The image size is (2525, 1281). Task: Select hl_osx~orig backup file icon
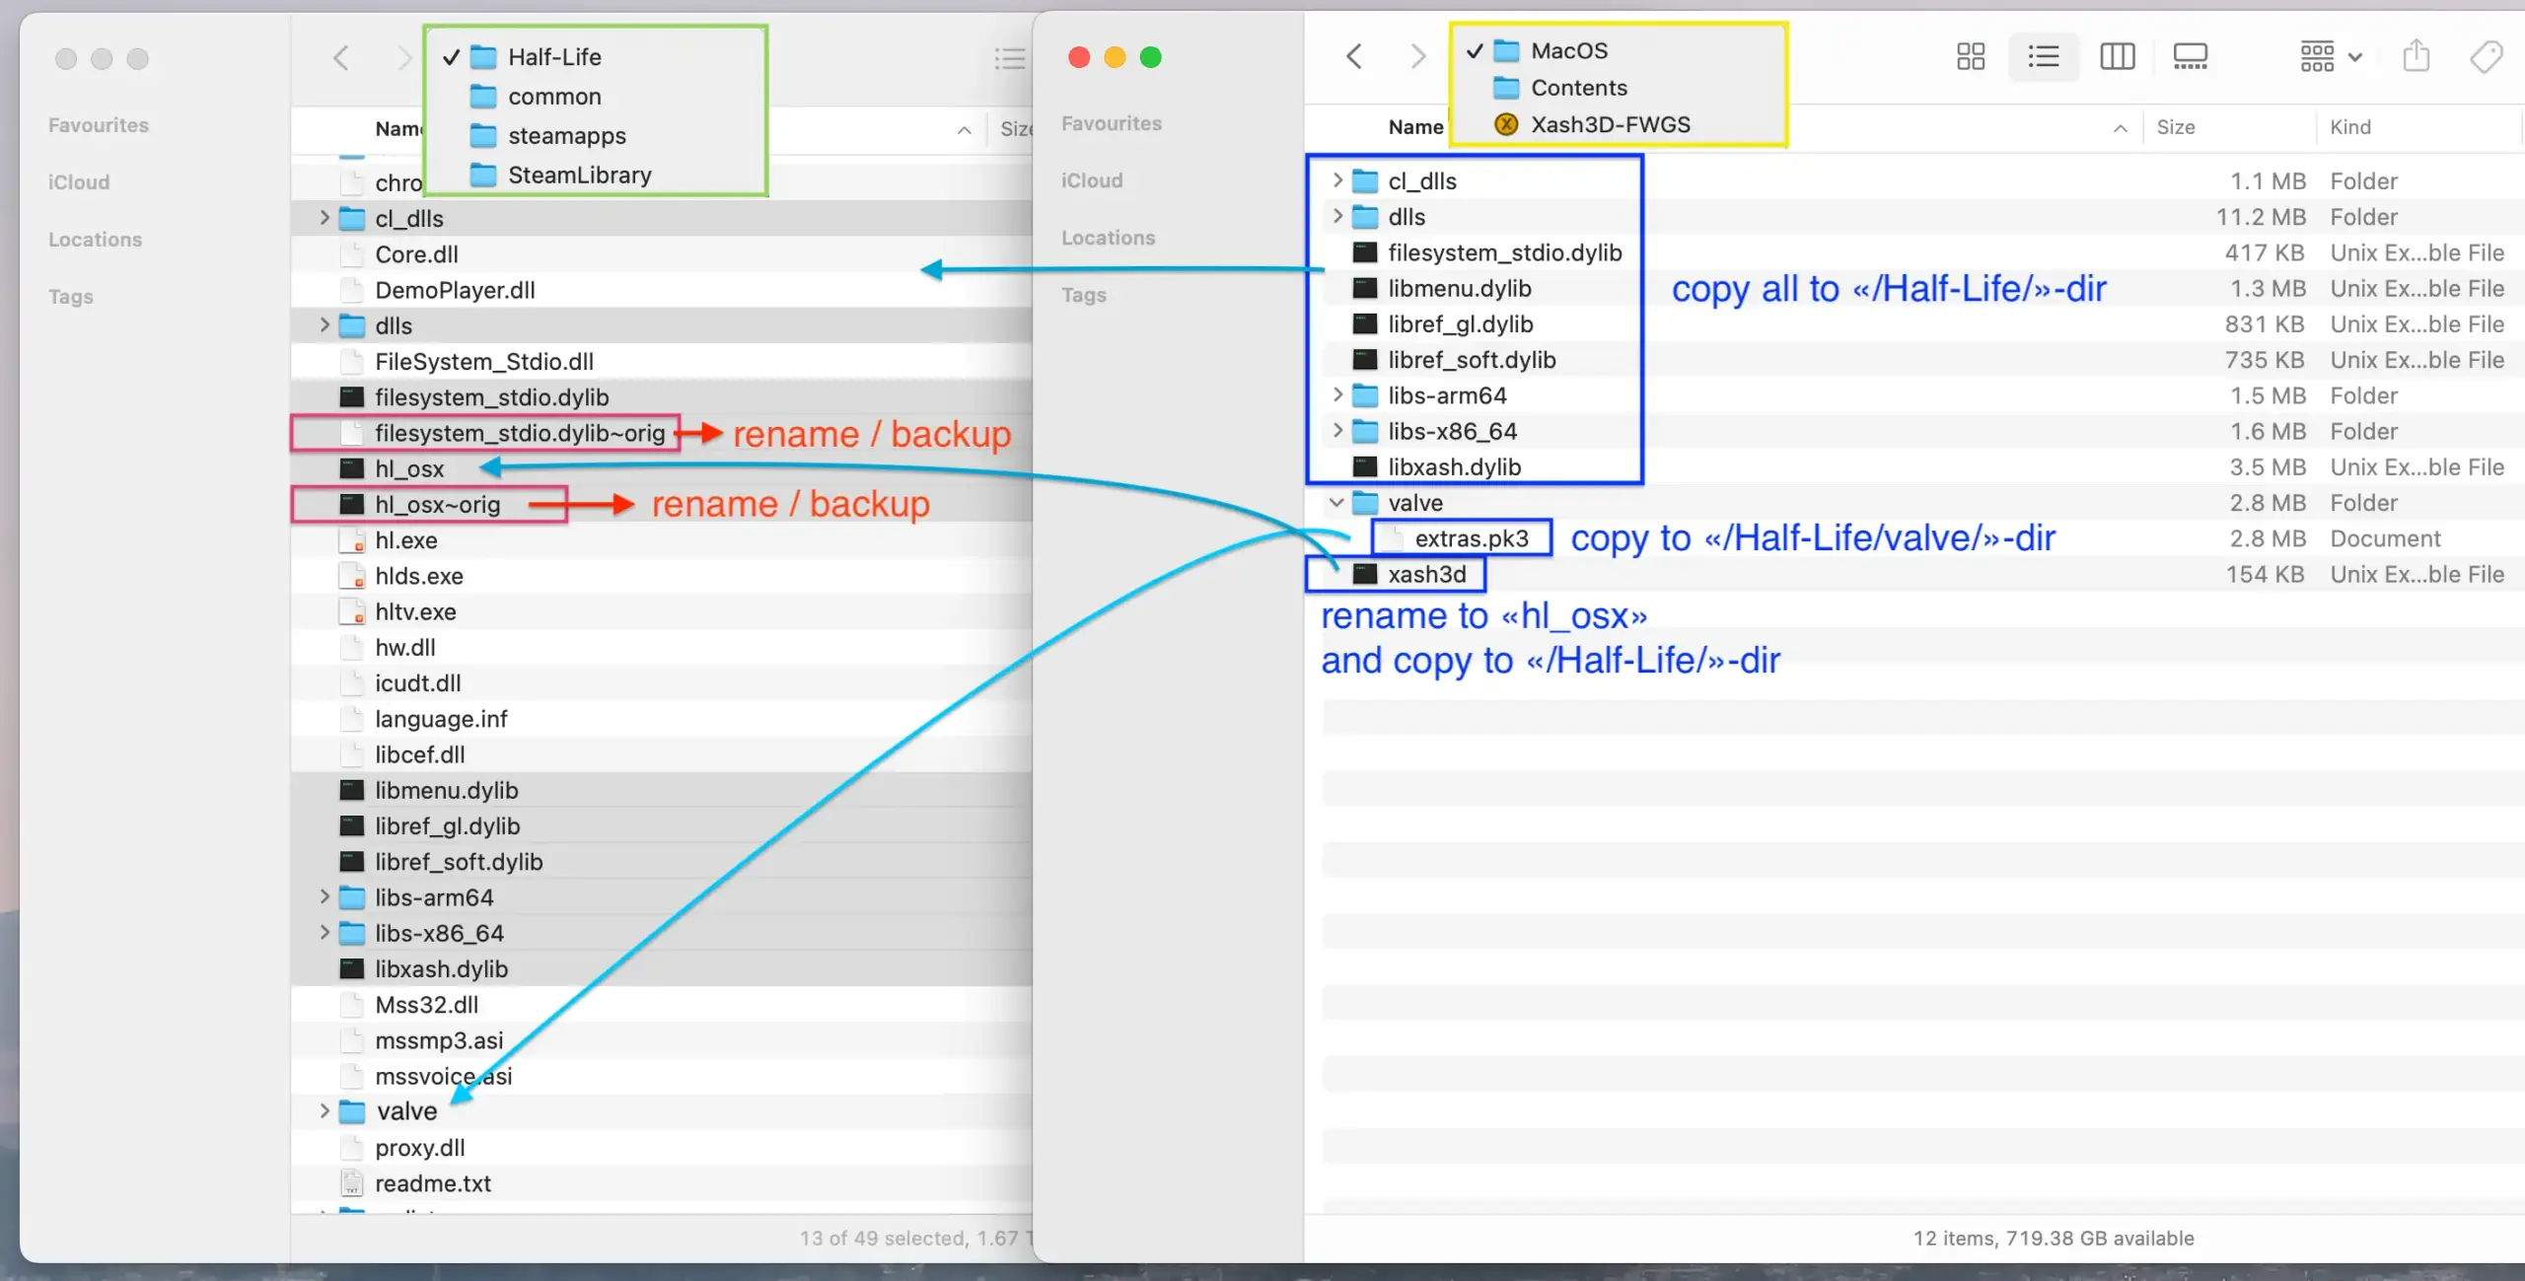(351, 504)
